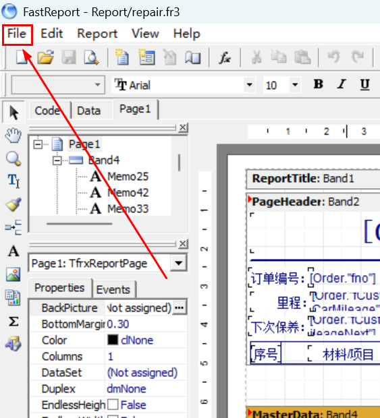Click the Open report folder icon

coord(45,57)
